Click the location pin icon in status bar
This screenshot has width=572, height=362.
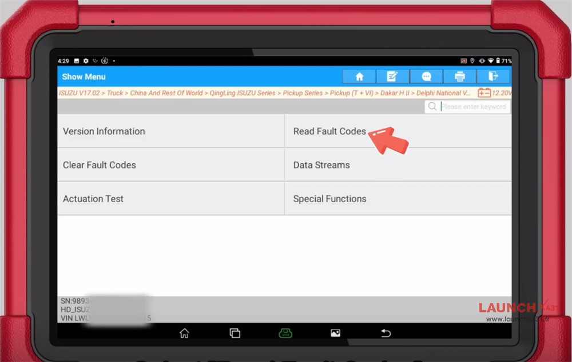point(472,61)
